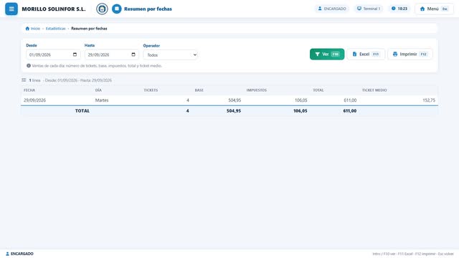This screenshot has width=459, height=258.
Task: Click the Imprimir F12 button
Action: click(410, 54)
